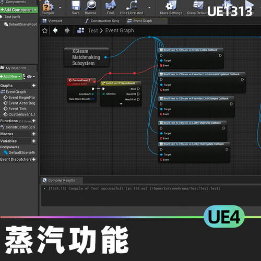The width and height of the screenshot is (261, 261).
Task: Open Find binoculars tool
Action: pos(110,7)
